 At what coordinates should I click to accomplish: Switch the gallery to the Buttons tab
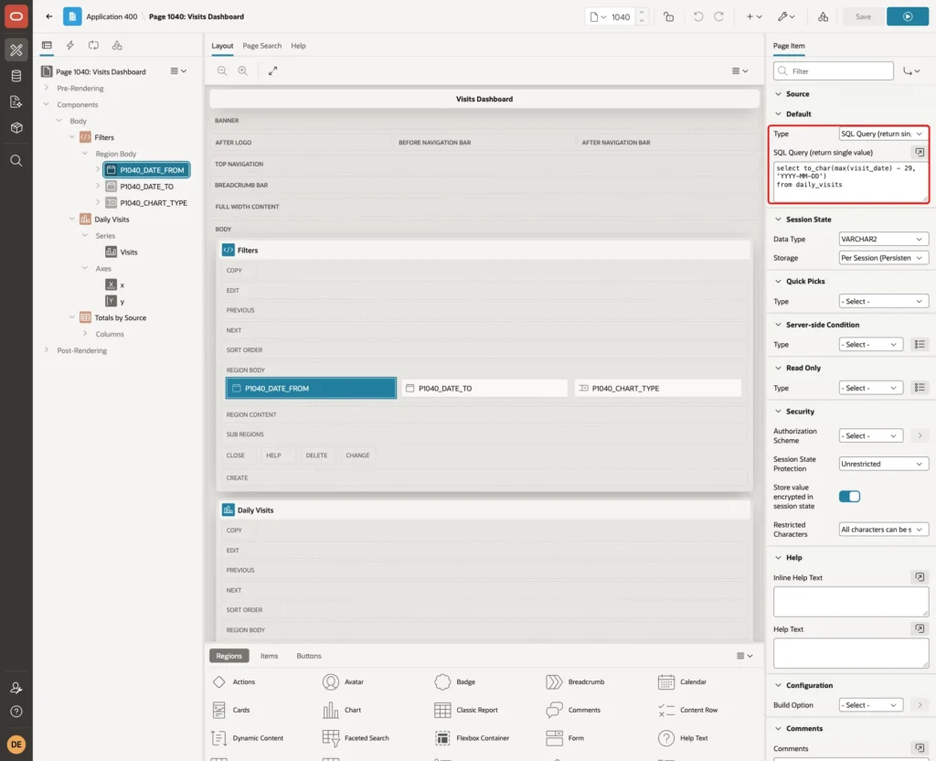coord(309,656)
